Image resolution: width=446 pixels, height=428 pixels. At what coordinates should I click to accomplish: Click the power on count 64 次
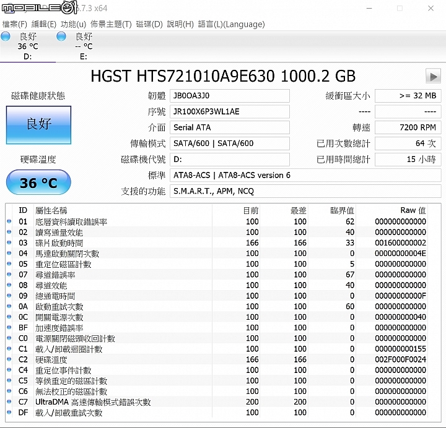tap(408, 143)
